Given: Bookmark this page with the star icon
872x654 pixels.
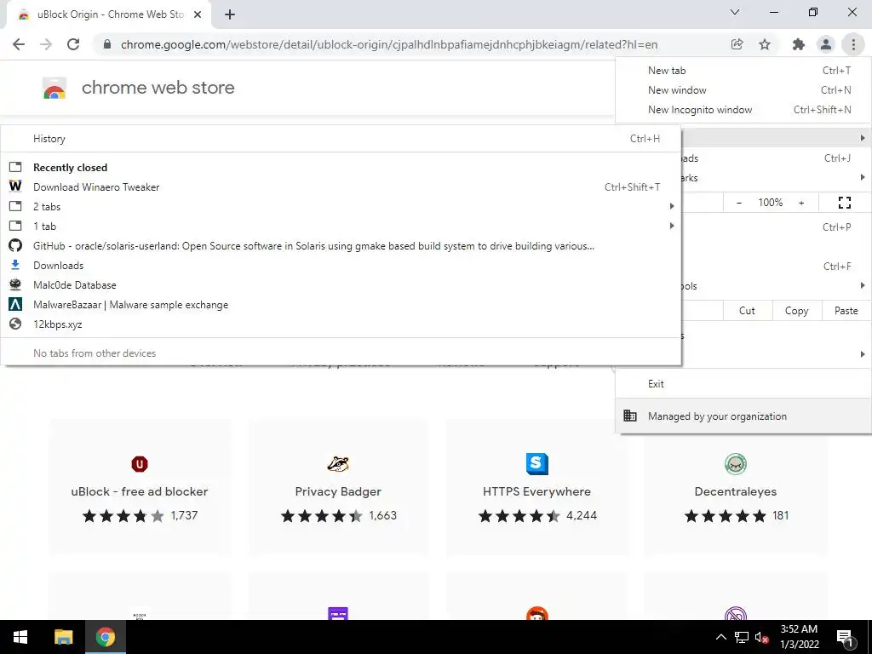Looking at the screenshot, I should [x=765, y=44].
